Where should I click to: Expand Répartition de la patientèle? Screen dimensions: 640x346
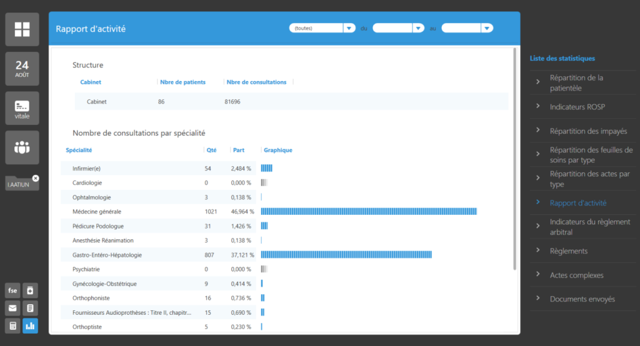point(576,83)
